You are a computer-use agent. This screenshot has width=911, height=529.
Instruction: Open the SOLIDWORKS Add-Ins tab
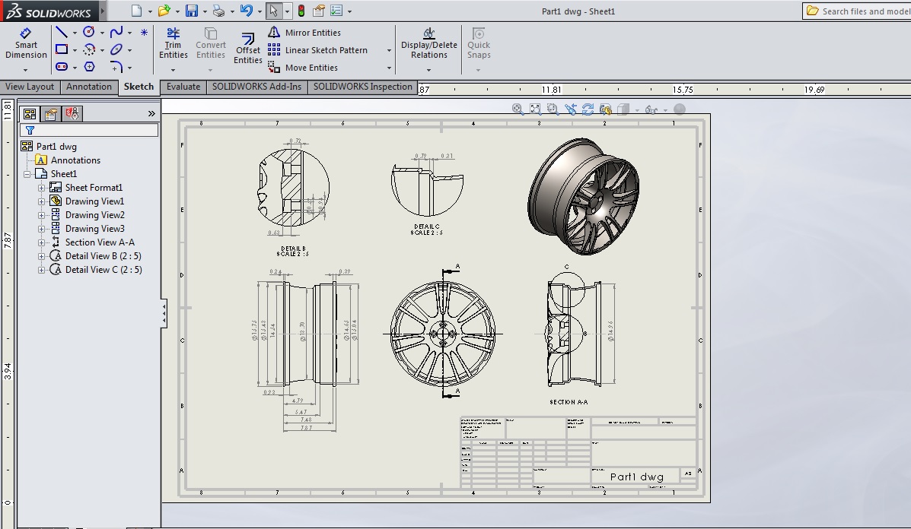click(x=256, y=87)
